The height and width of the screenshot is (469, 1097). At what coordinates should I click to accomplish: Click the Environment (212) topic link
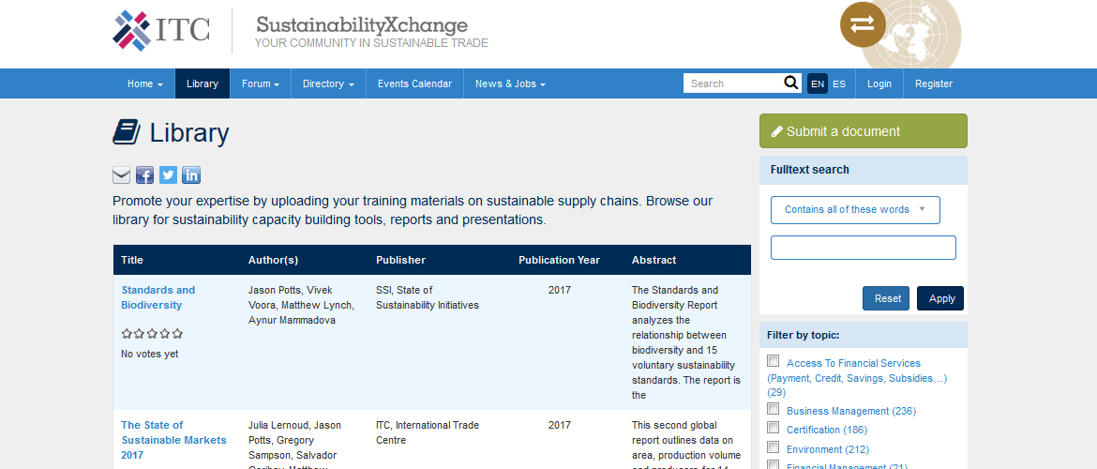tap(828, 449)
